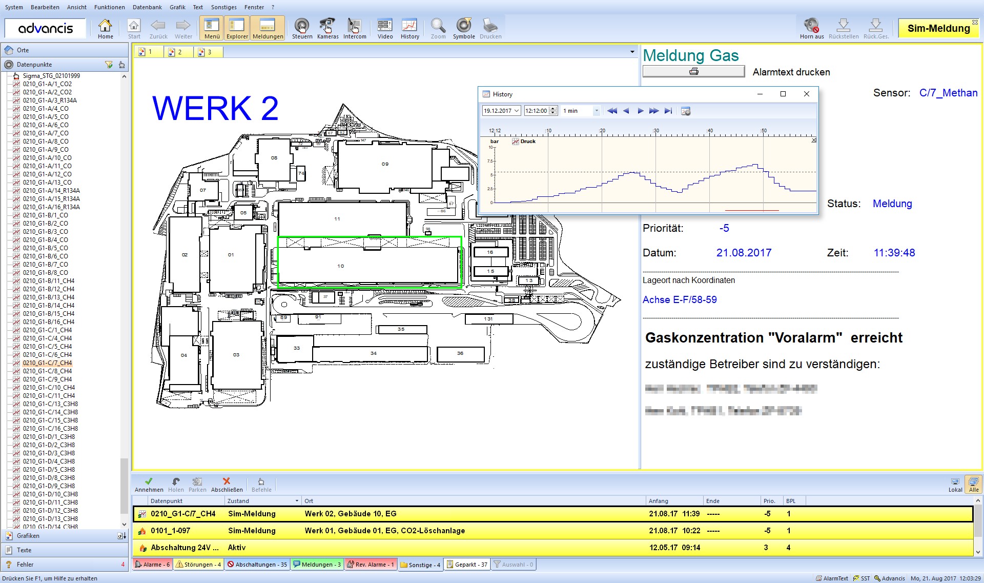This screenshot has width=984, height=583.
Task: Select the Abschaltungen - 35 tab
Action: click(x=257, y=565)
